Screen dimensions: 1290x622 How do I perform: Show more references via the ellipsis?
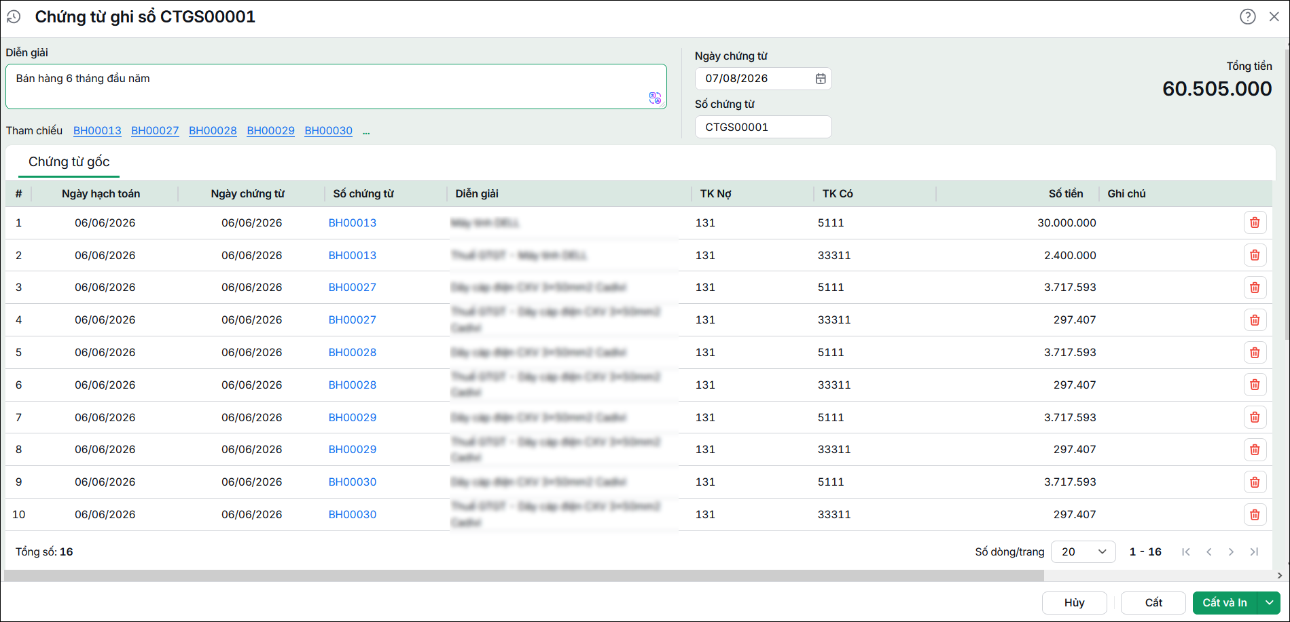coord(366,132)
